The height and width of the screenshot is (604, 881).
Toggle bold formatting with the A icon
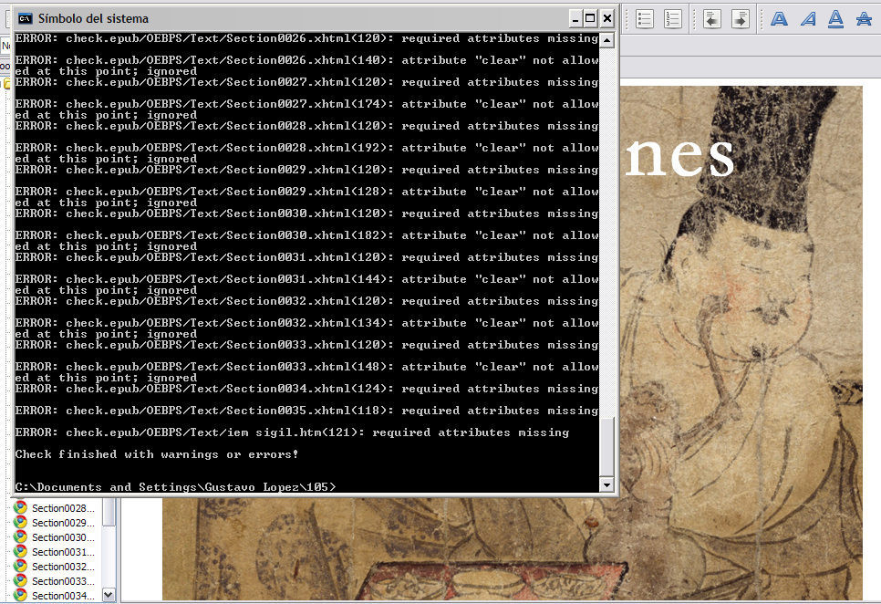(x=779, y=19)
